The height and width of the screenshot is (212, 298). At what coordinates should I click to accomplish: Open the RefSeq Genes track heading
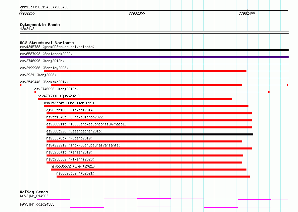click(x=34, y=192)
